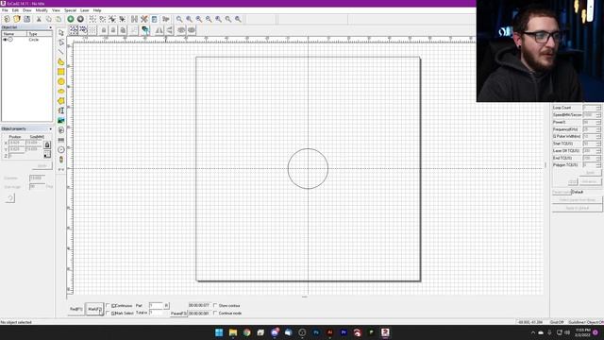Adjust the Frequency(KHz) stepper
Image resolution: width=604 pixels, height=340 pixels.
598,129
